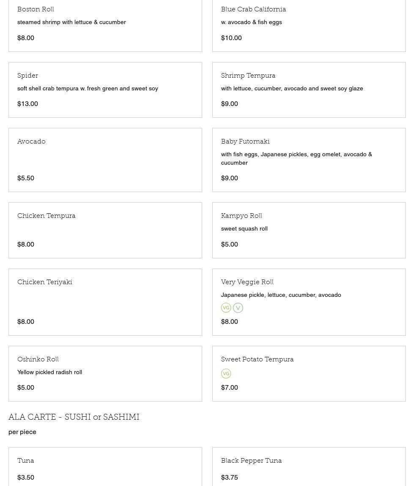Click the Sweet Potato Tempura title

tap(257, 359)
